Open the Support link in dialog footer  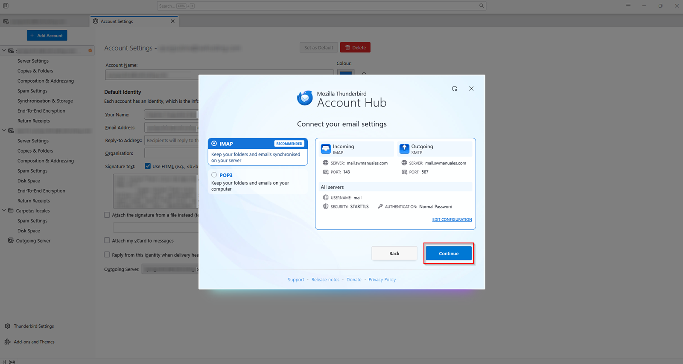tap(296, 280)
